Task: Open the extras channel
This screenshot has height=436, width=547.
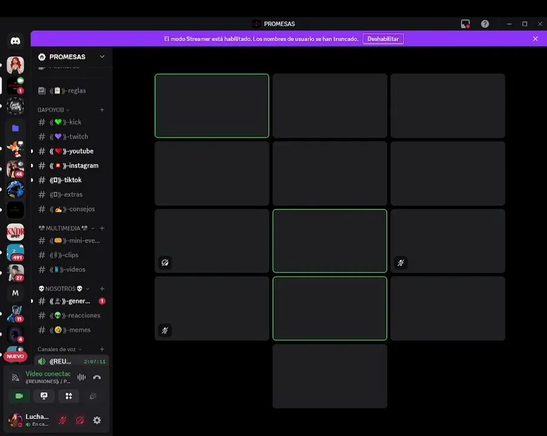Action: [x=71, y=194]
